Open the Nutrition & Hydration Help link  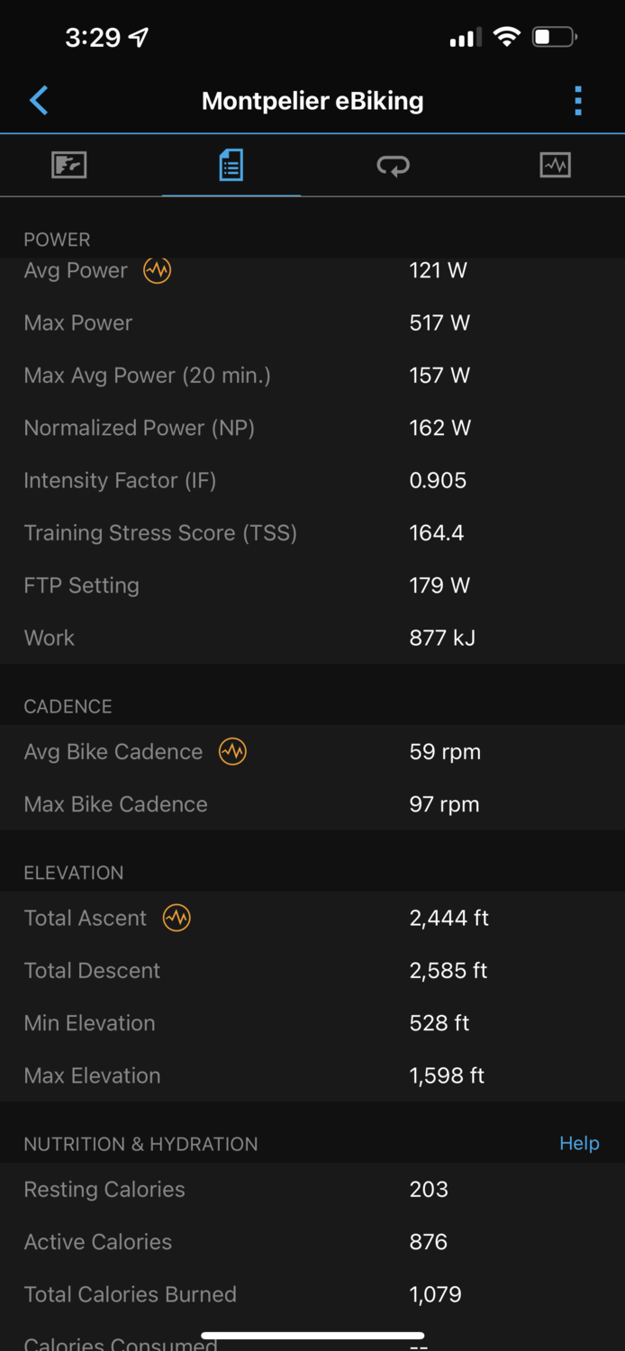coord(579,1143)
